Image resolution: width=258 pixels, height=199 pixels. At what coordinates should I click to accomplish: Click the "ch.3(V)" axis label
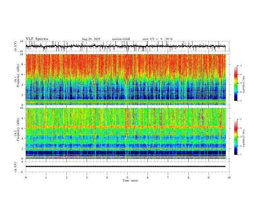tap(16, 167)
